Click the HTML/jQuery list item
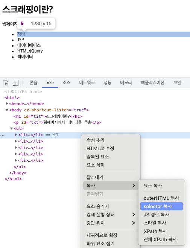Image resolution: width=190 pixels, height=248 pixels. pyautogui.click(x=30, y=51)
